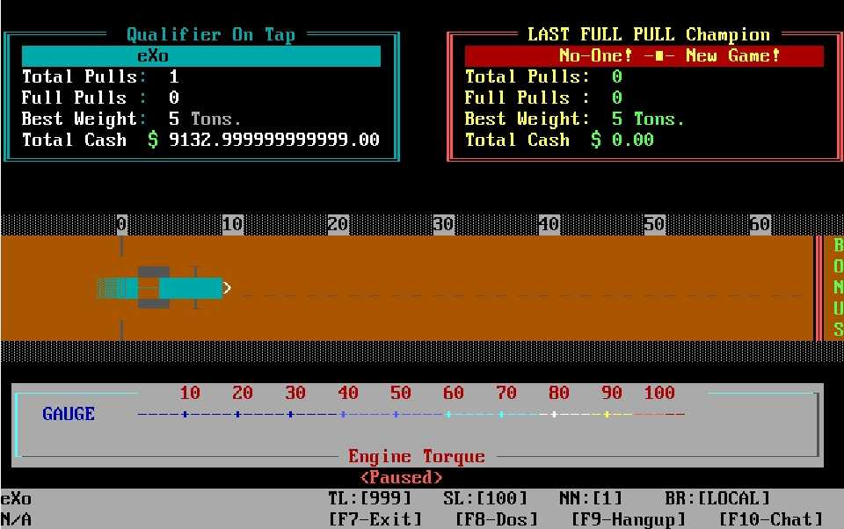Viewport: 844px width, 529px height.
Task: Click the 30 distance marker on the track
Action: pyautogui.click(x=443, y=225)
